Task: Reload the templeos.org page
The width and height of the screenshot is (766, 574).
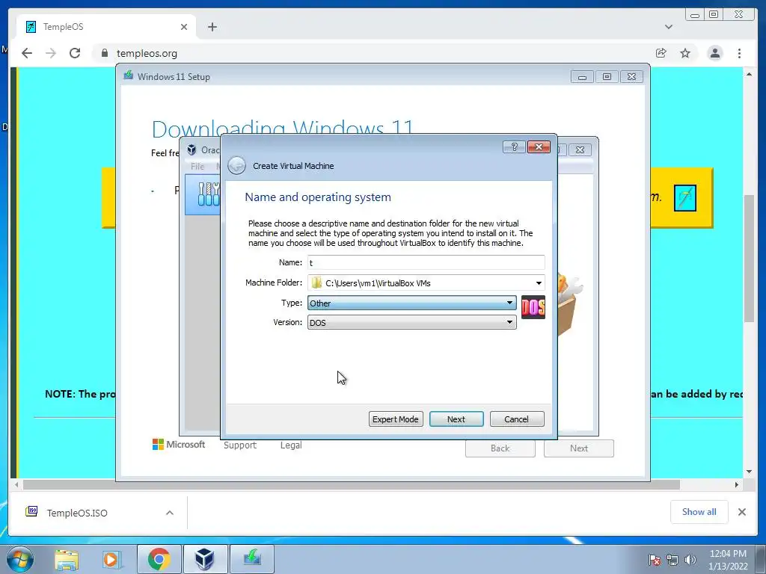Action: (75, 53)
